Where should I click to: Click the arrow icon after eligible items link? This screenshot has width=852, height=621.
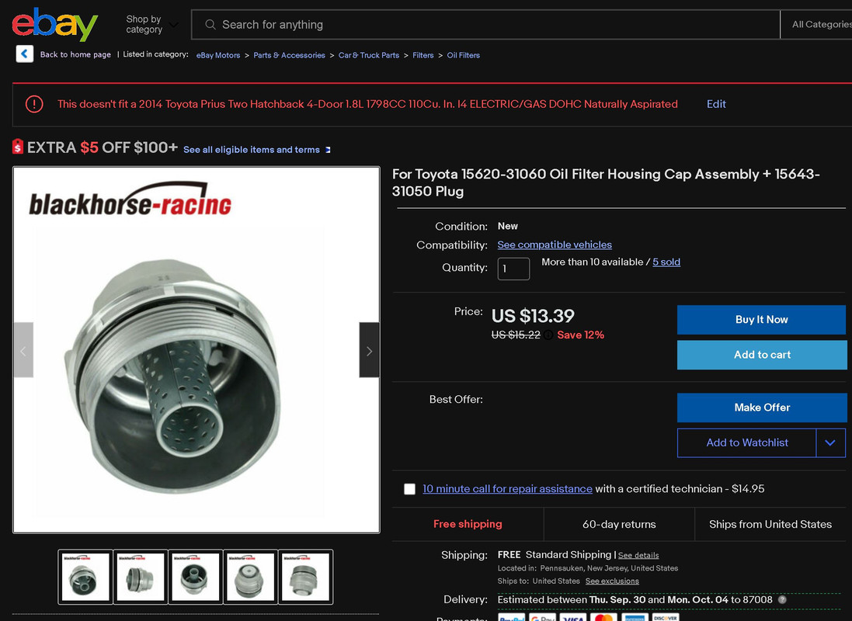pyautogui.click(x=328, y=150)
